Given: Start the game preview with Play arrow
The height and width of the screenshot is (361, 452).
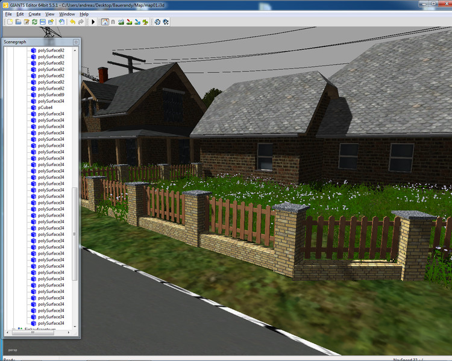Looking at the screenshot, I should pyautogui.click(x=93, y=22).
